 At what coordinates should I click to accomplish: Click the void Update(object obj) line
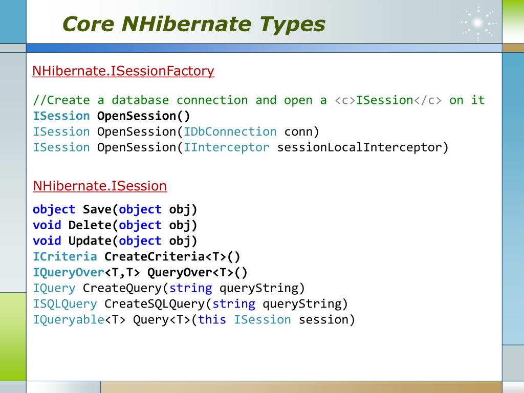pyautogui.click(x=115, y=241)
